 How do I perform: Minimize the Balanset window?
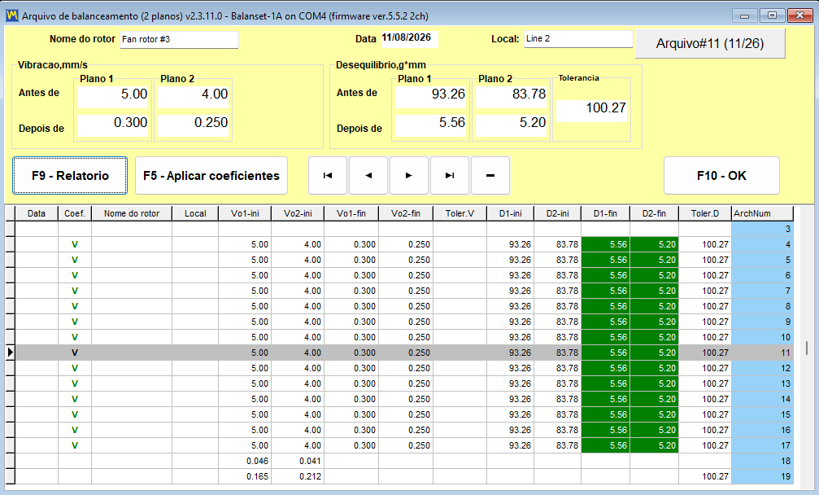coord(745,15)
